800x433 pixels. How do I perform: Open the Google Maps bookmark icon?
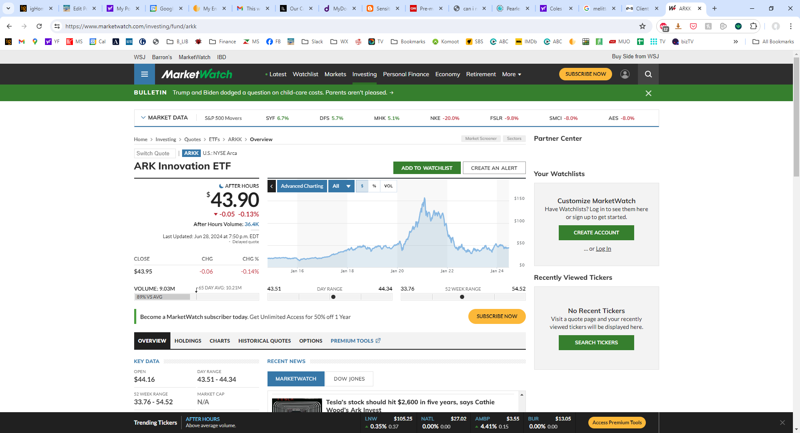click(35, 42)
